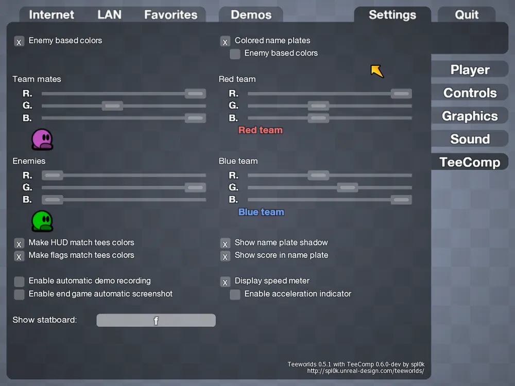Toggle top-left Enemy based colors checkbox

coord(19,42)
